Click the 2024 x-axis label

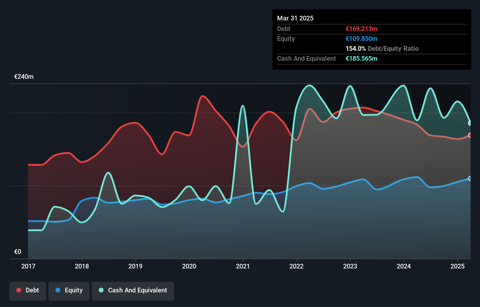(x=404, y=266)
